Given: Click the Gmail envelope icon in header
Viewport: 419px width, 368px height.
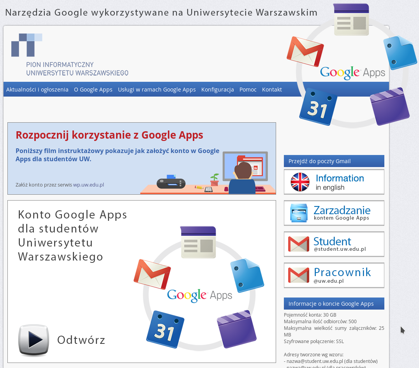Looking at the screenshot, I should (305, 51).
